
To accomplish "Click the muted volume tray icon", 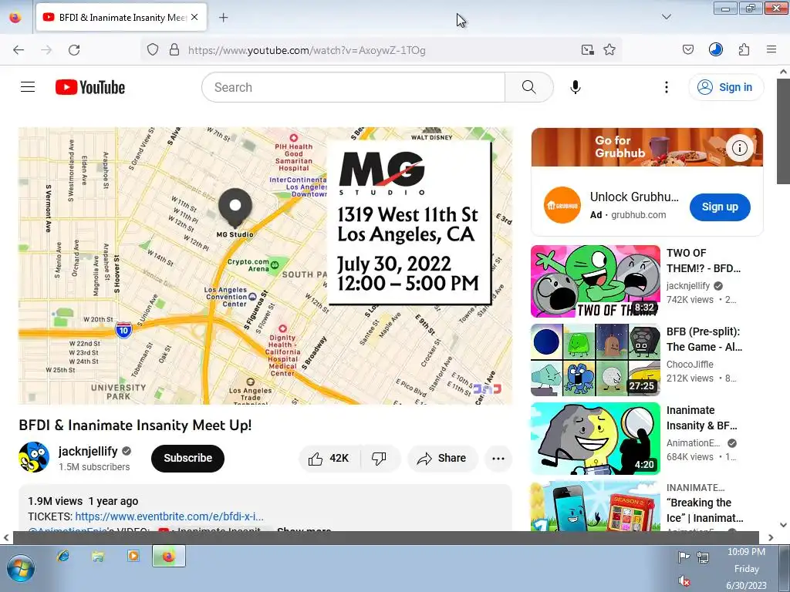I will [x=684, y=581].
